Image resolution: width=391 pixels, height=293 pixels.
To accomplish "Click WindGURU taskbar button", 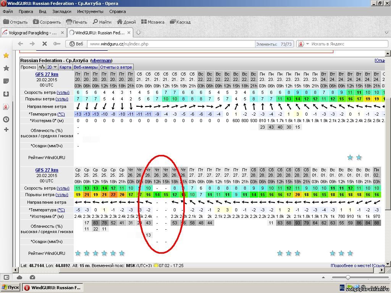I will [52, 288].
